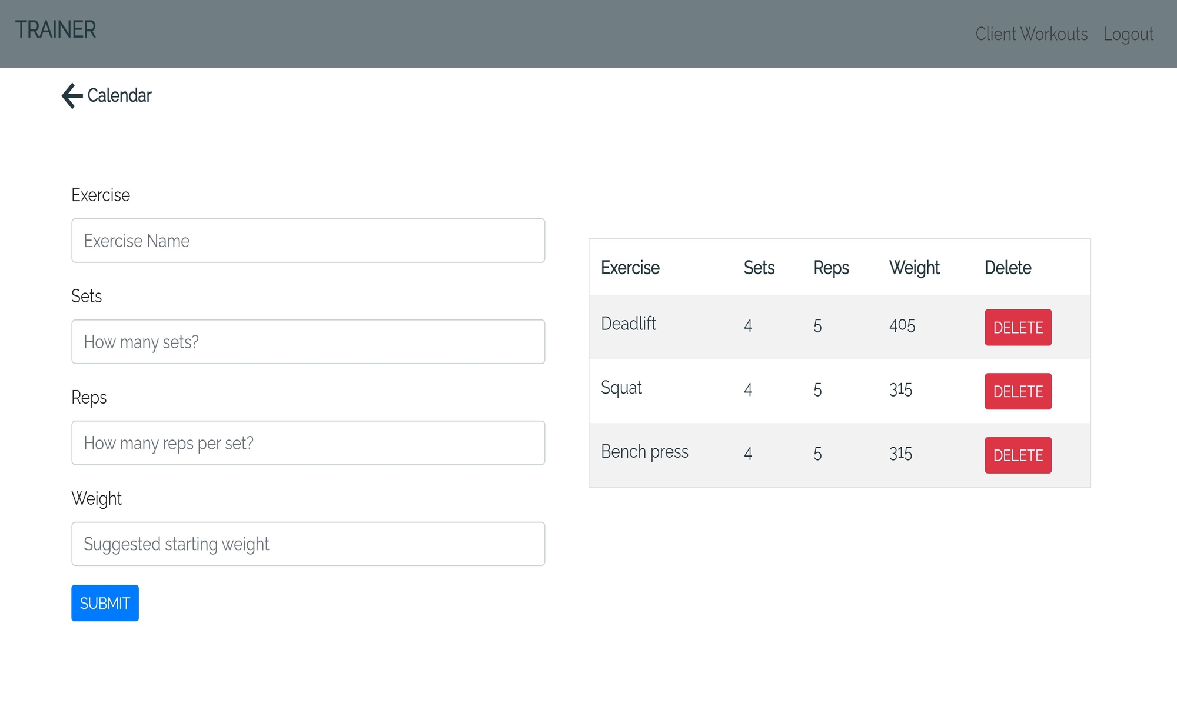Click the Weight column header
The width and height of the screenshot is (1177, 706).
[914, 268]
